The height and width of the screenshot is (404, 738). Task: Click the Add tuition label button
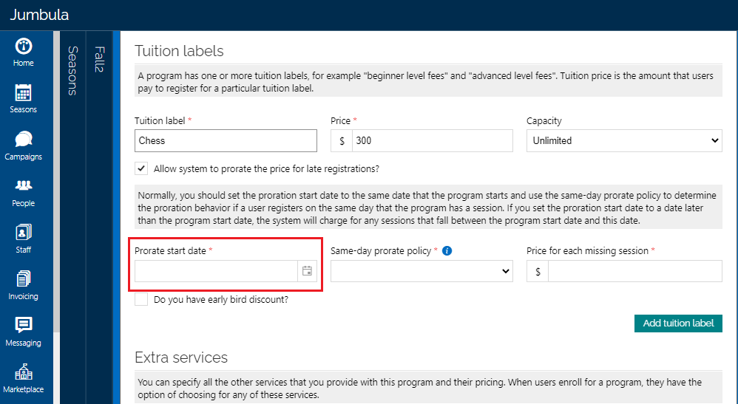[x=678, y=323]
